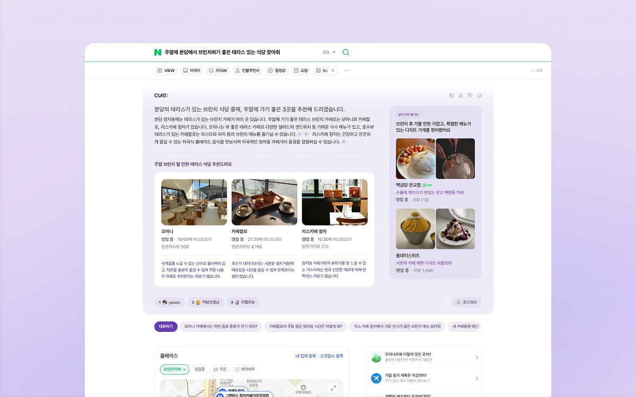
Task: Toggle the 영업중 filter chip
Action: click(x=200, y=369)
